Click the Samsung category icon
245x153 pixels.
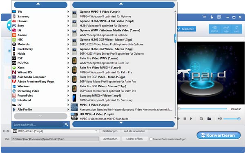[x=14, y=16]
